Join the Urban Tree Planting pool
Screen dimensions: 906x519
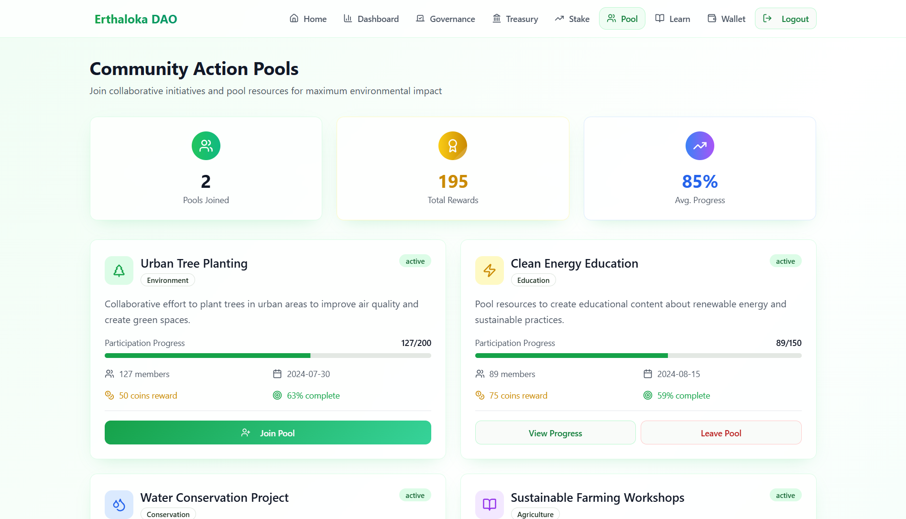coord(268,432)
